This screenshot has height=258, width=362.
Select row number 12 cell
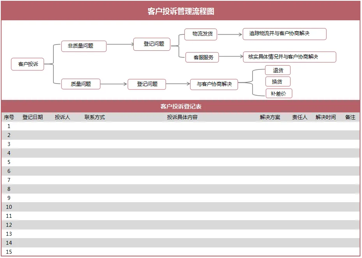[x=9, y=225]
